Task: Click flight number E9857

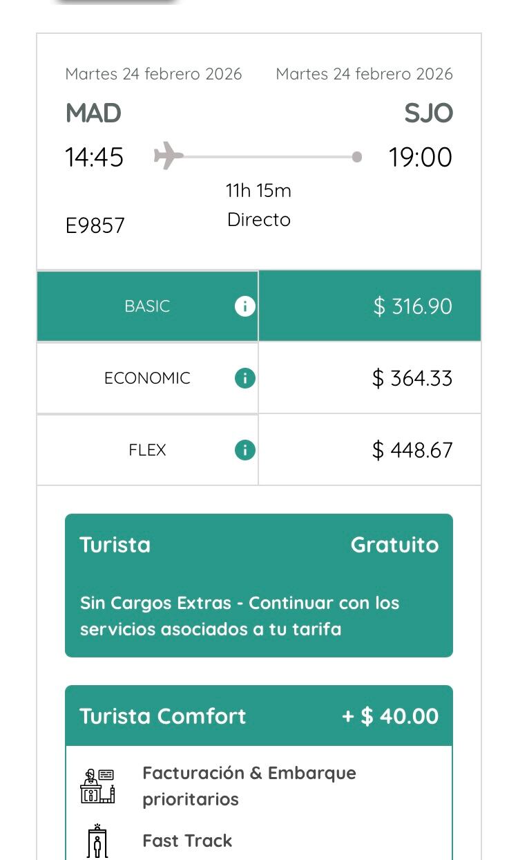Action: point(95,225)
